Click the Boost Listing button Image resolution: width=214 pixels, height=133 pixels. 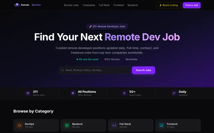[x=169, y=5]
